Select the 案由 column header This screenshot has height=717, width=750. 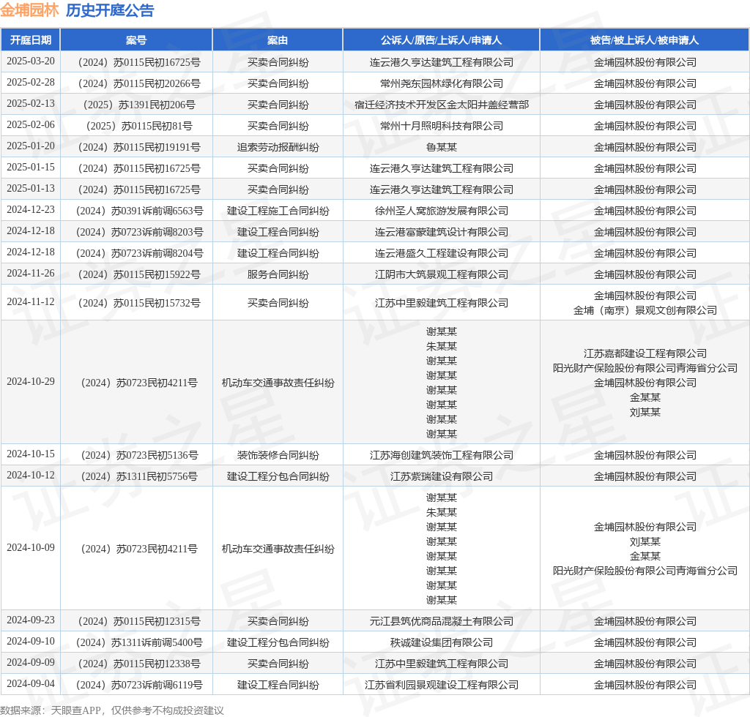pyautogui.click(x=278, y=40)
